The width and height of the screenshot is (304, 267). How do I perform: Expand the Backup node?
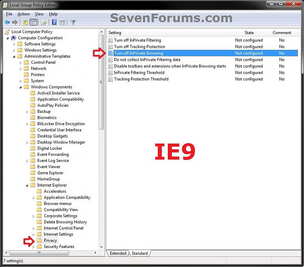point(27,112)
